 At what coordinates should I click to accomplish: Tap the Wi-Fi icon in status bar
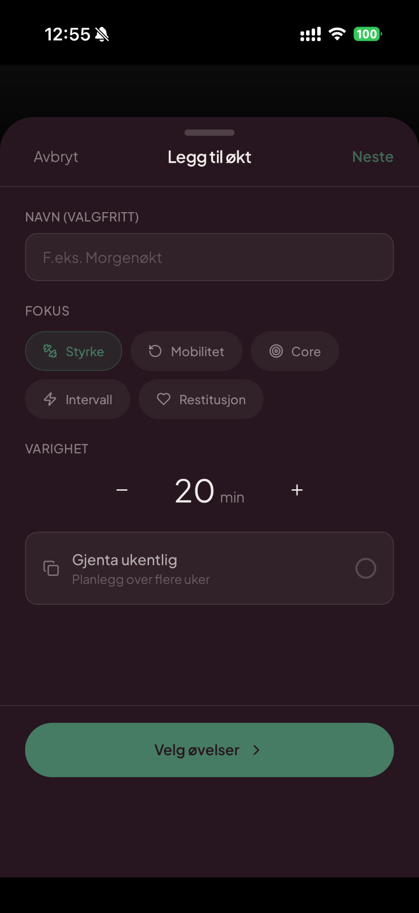point(337,34)
